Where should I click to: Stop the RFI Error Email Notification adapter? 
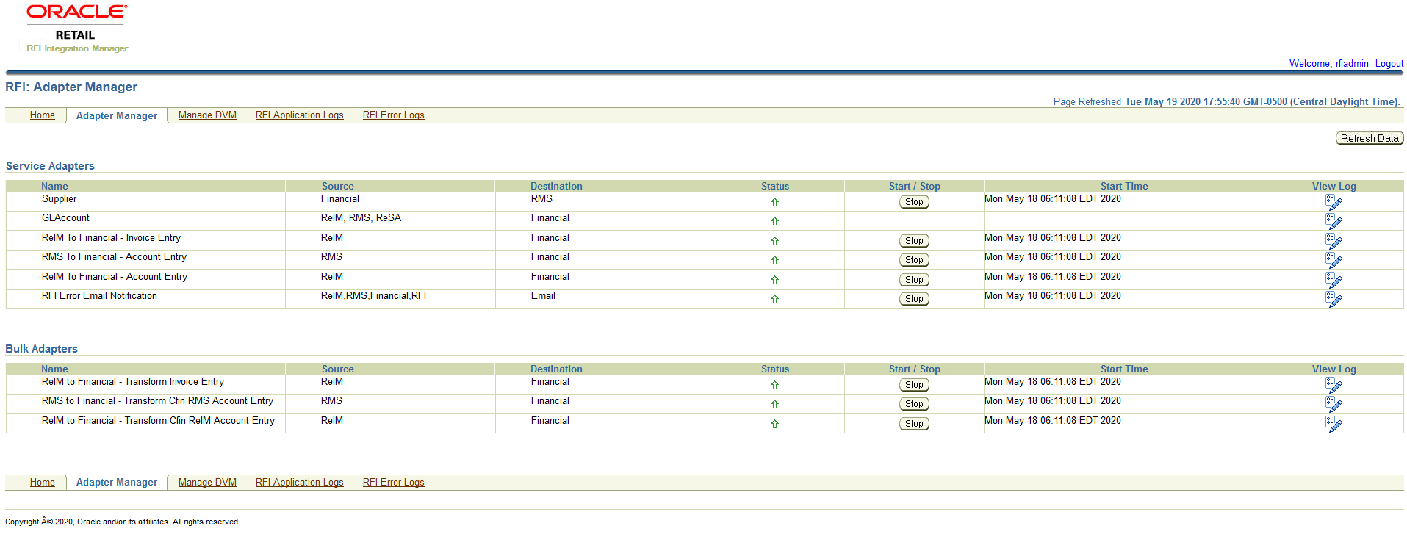coord(914,299)
